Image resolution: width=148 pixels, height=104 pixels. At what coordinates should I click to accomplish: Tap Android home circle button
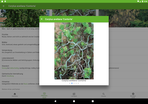[74, 101]
